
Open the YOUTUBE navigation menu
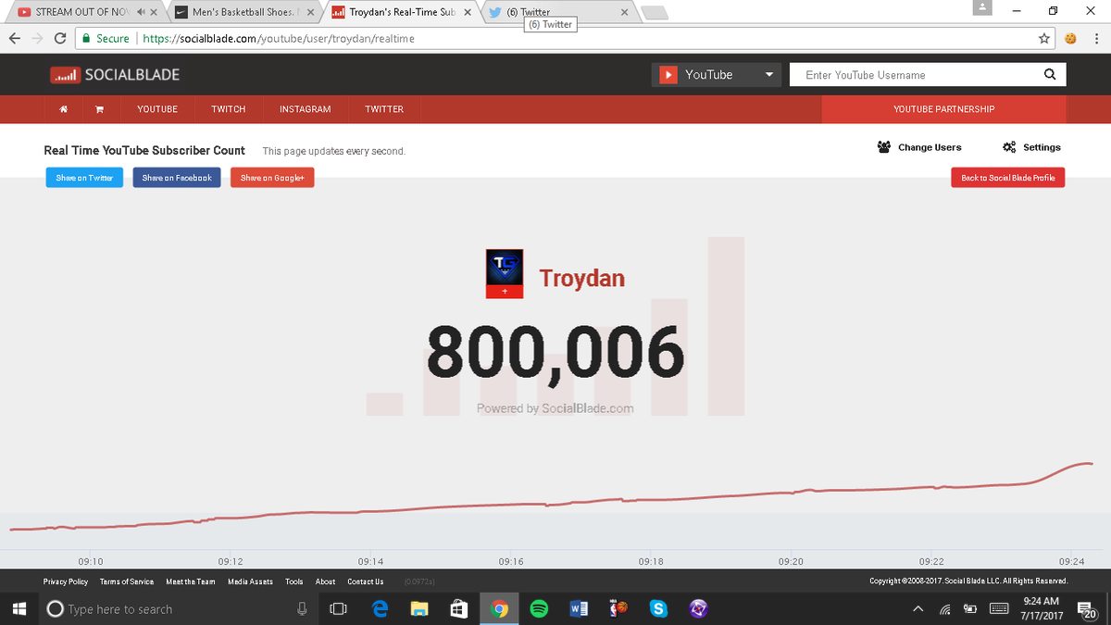157,109
